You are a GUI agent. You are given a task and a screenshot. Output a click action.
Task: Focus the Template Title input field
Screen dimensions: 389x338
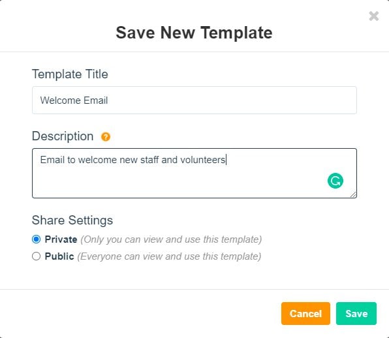[x=194, y=100]
